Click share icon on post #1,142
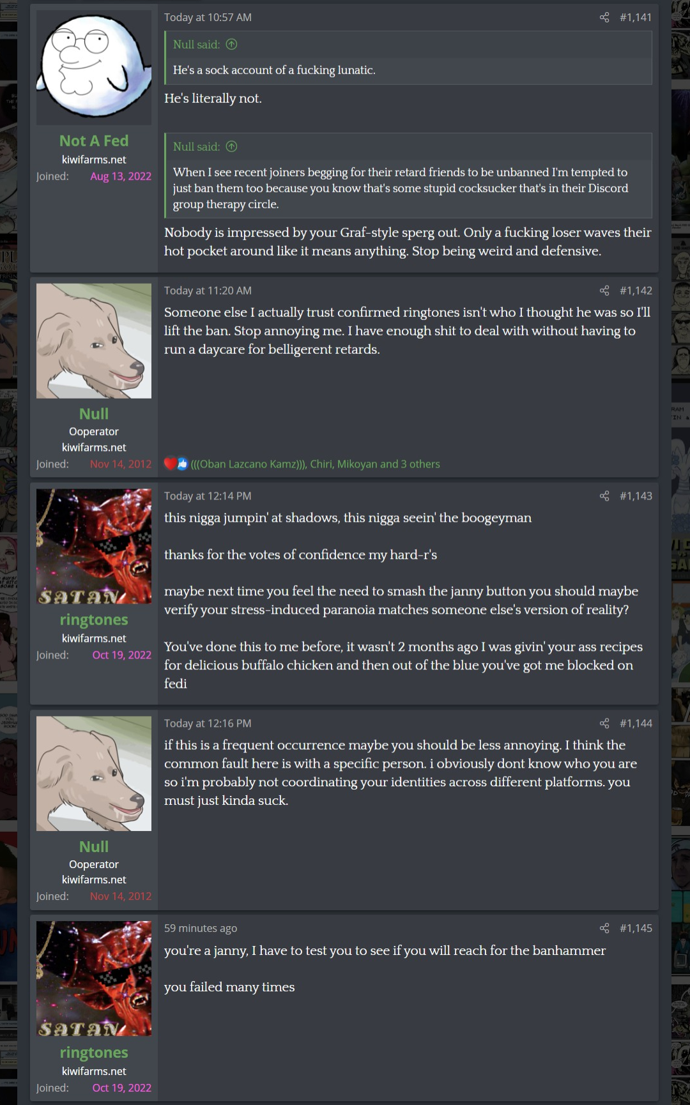 [604, 291]
